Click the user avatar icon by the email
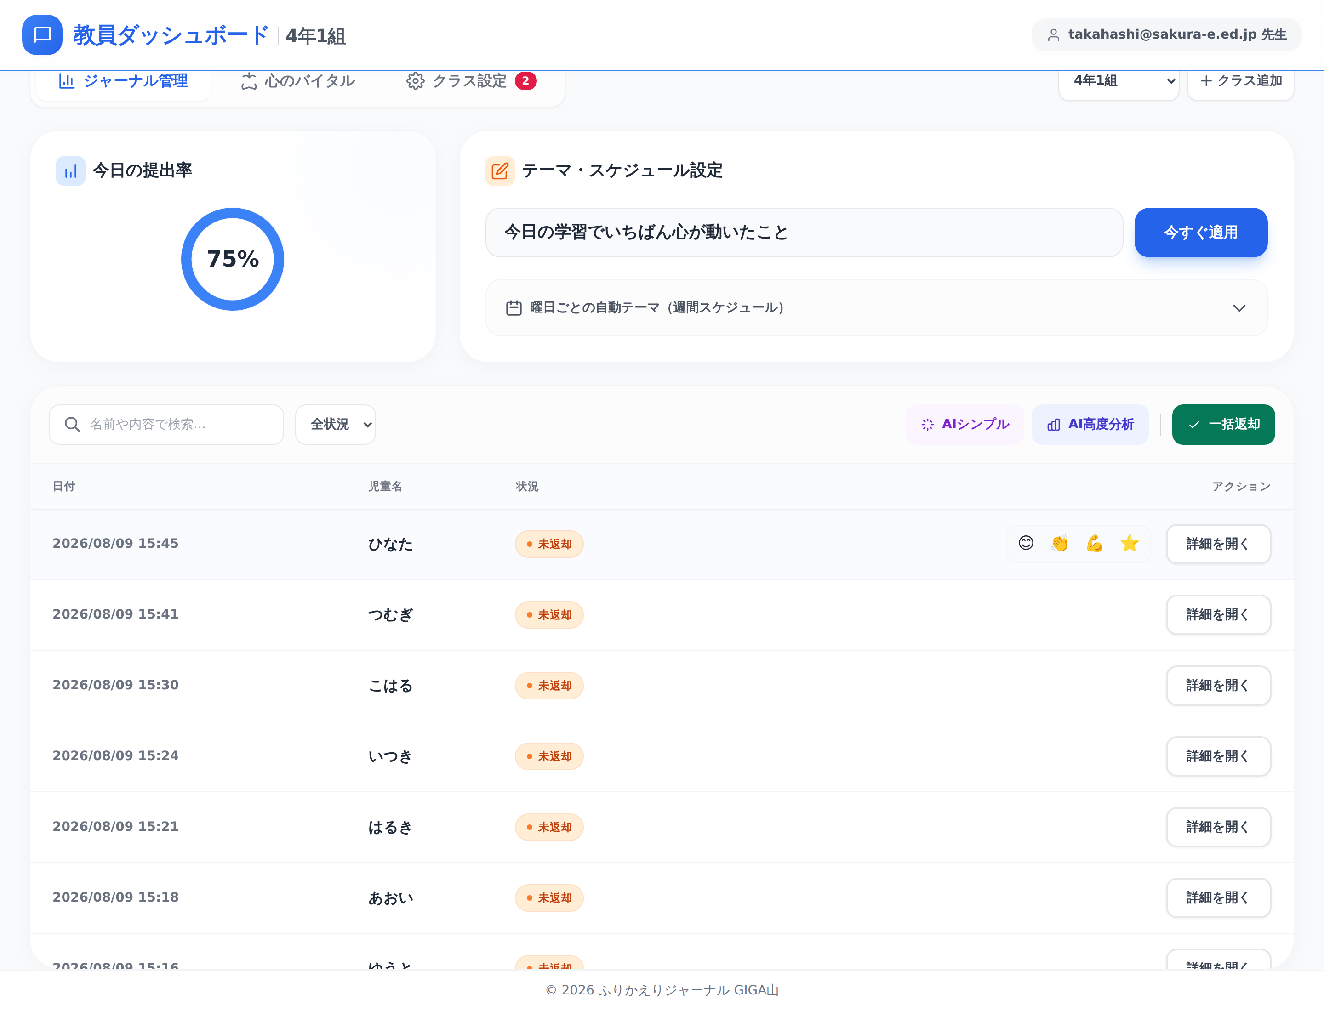Image resolution: width=1324 pixels, height=1011 pixels. click(1054, 35)
